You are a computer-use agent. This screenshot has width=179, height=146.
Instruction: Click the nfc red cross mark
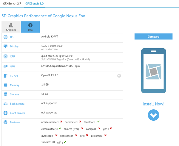[x=87, y=135]
